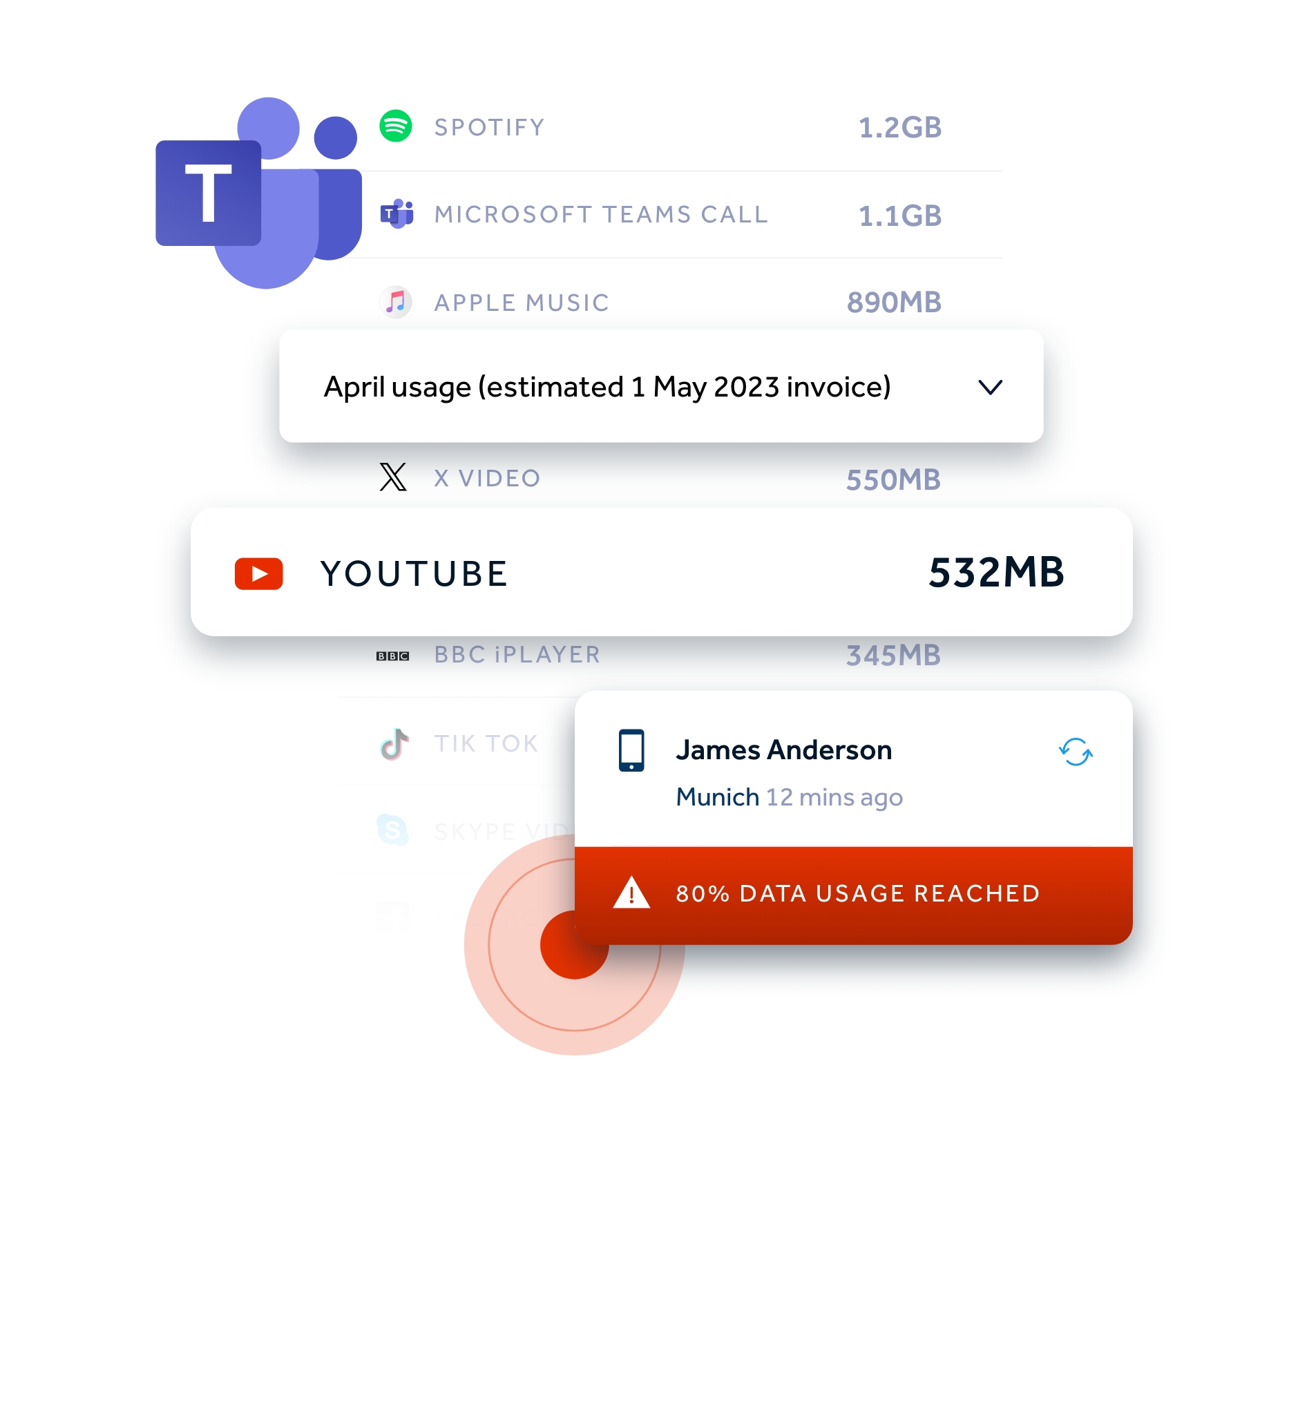Click the large Microsoft Teams logo
The height and width of the screenshot is (1401, 1289).
point(257,193)
